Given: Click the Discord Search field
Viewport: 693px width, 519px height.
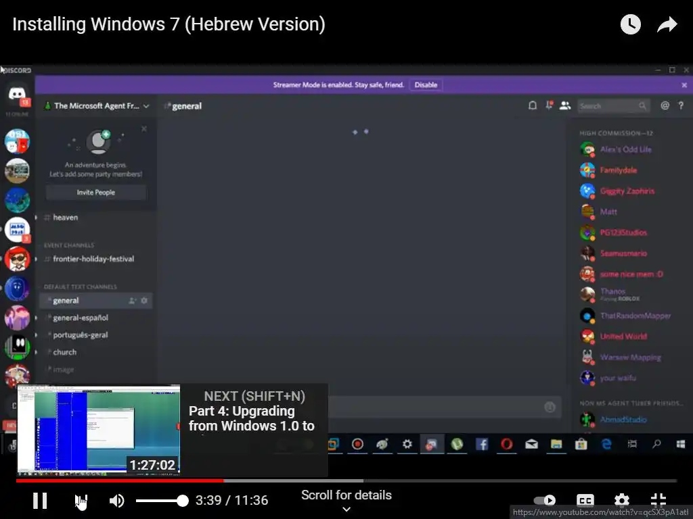Looking at the screenshot, I should coord(613,106).
